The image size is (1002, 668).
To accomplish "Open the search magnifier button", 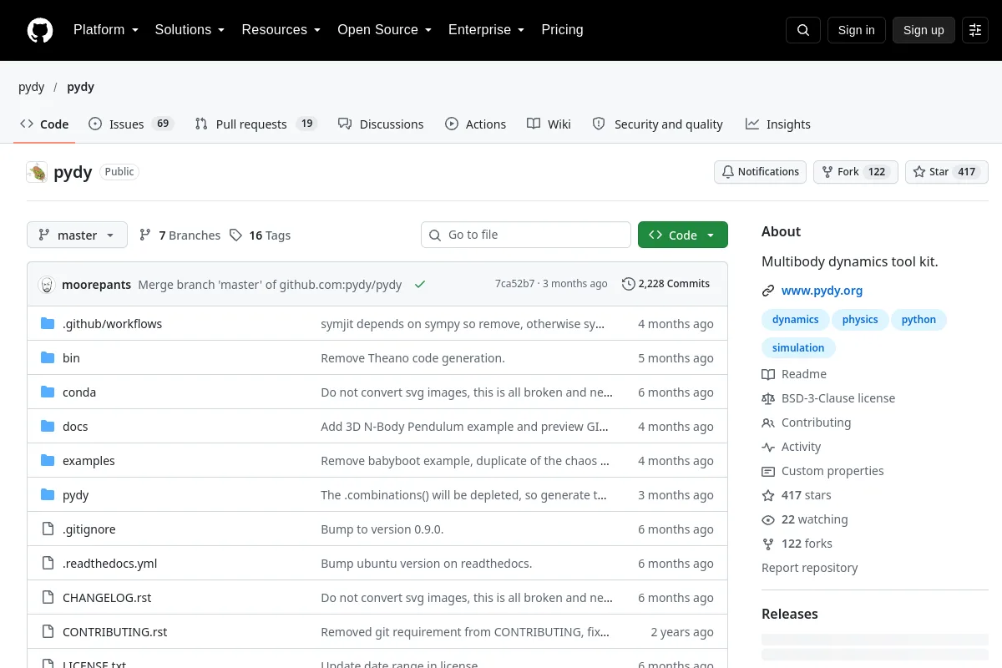I will (x=803, y=30).
